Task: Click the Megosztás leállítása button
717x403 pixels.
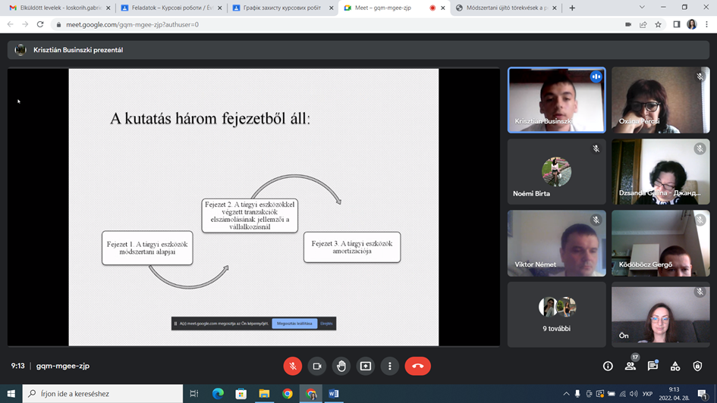Action: click(294, 323)
